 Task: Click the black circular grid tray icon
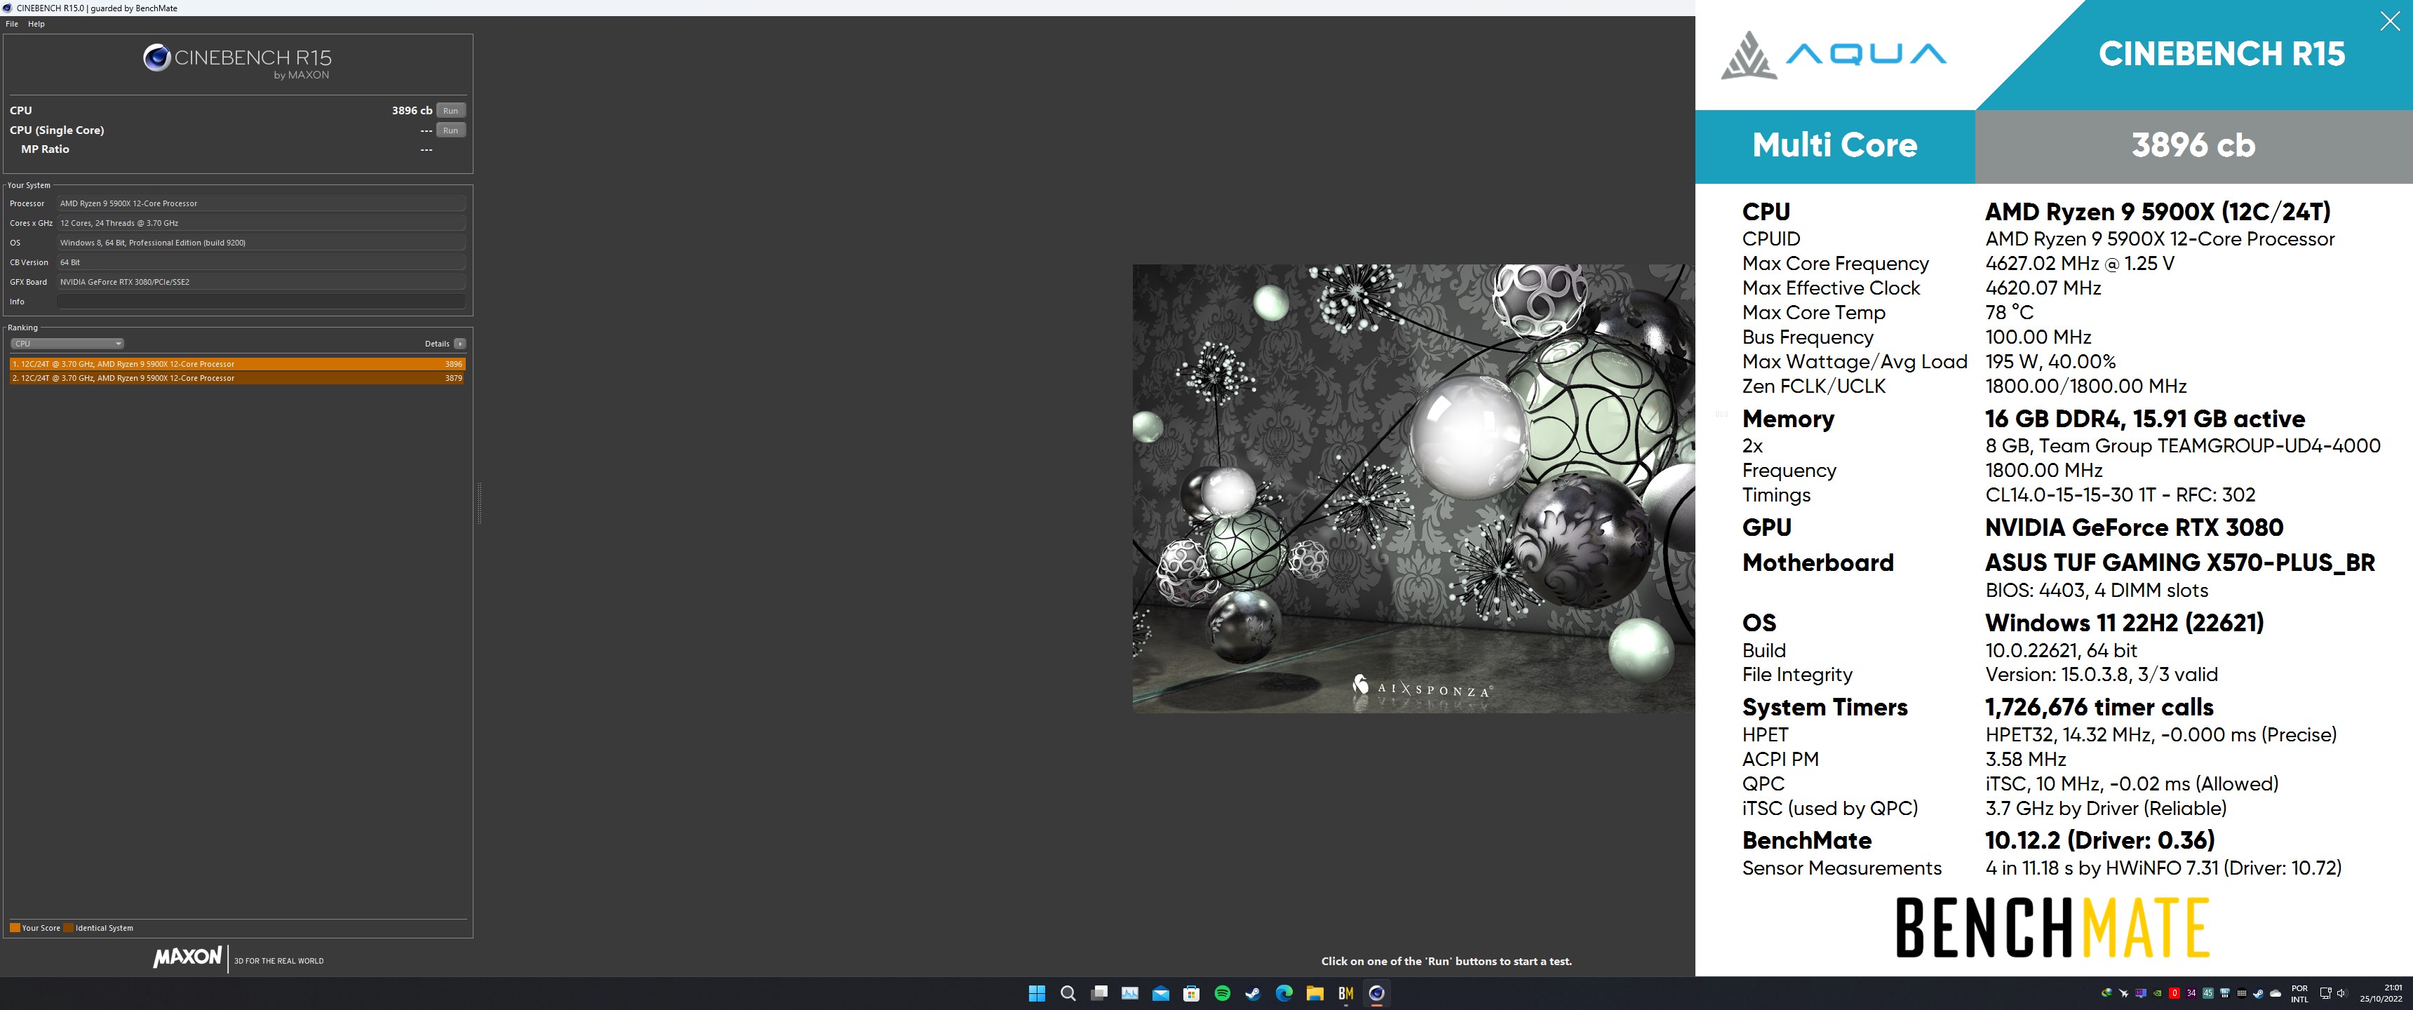pos(2243,993)
